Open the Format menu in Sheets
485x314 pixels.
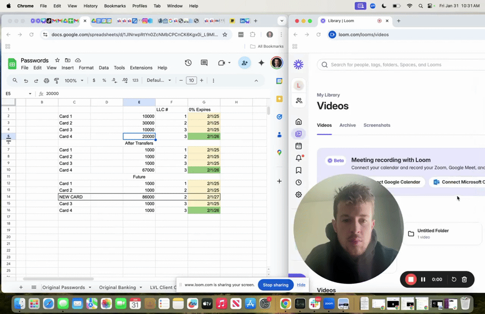point(86,68)
